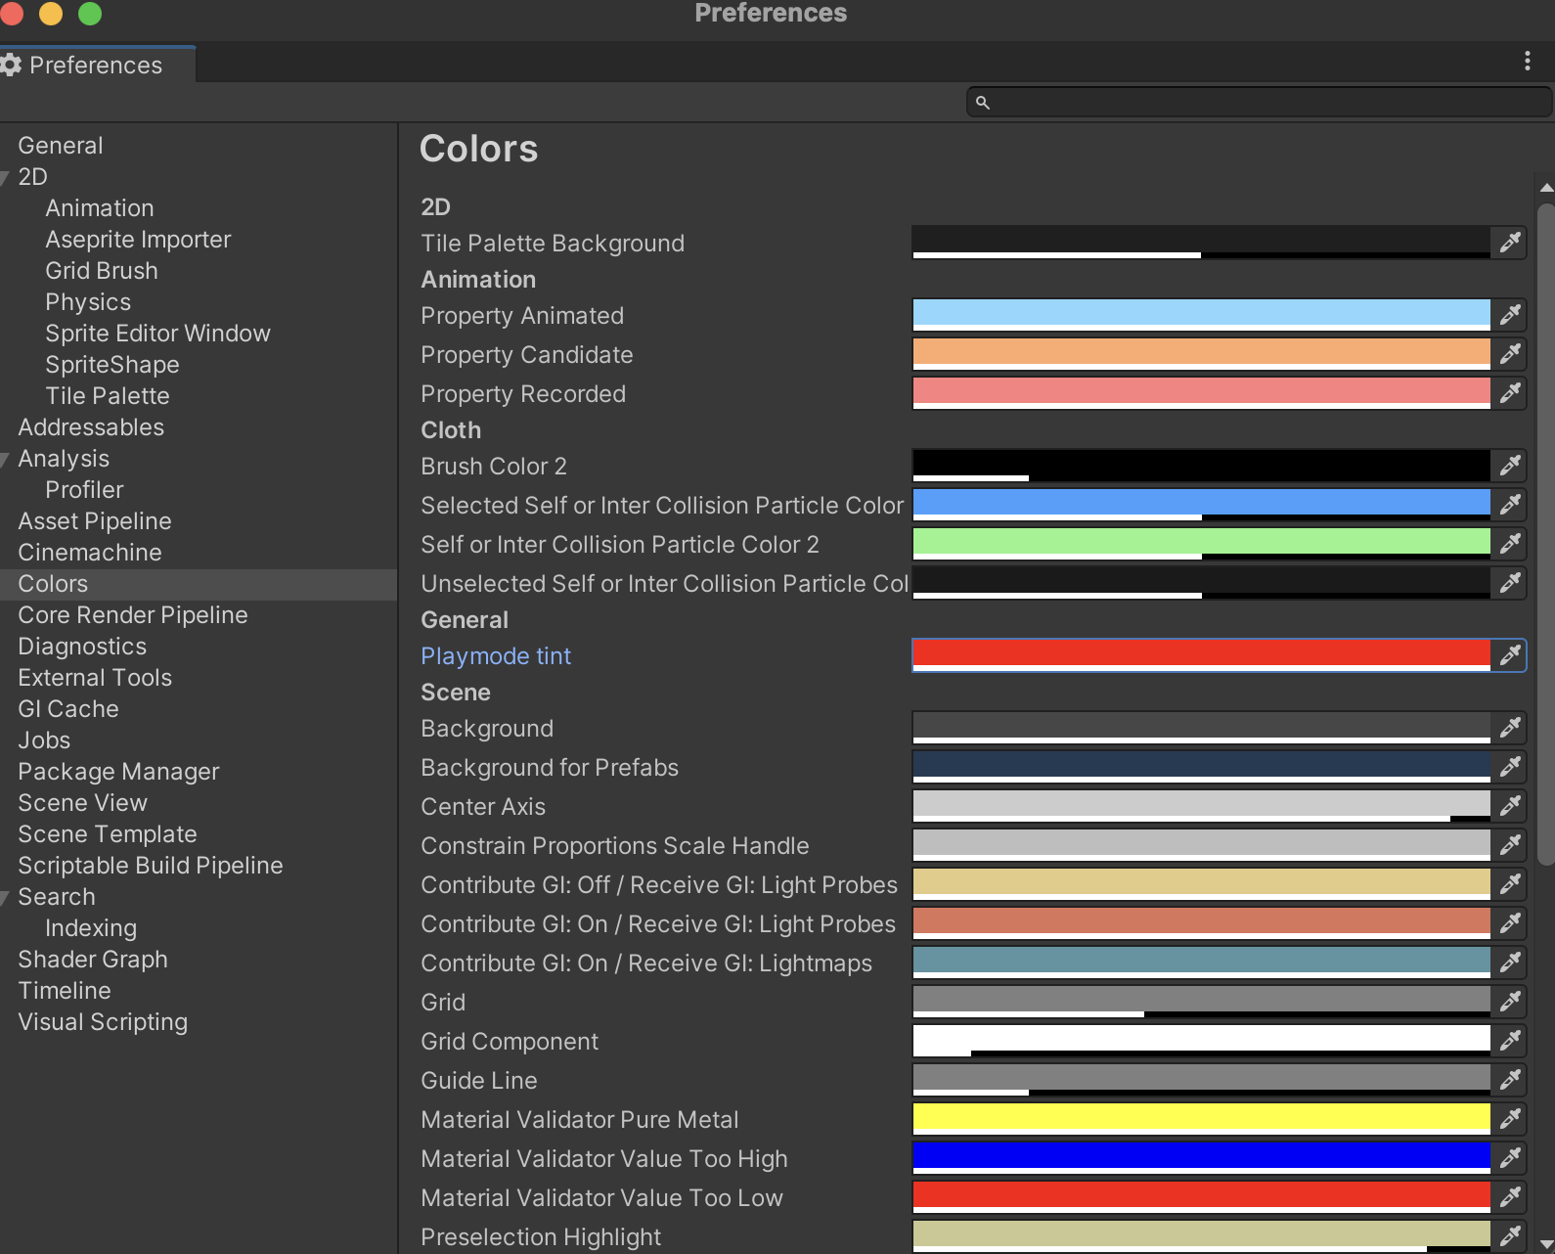Select the Preferences tab

tap(96, 65)
